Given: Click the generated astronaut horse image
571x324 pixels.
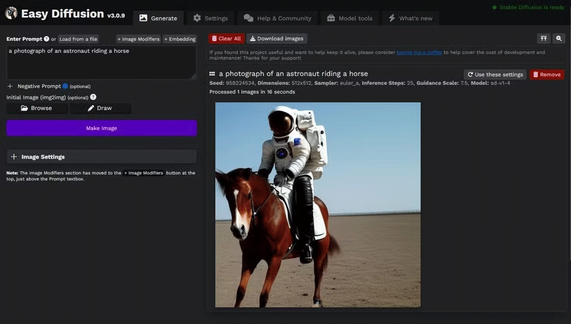Looking at the screenshot, I should point(318,204).
